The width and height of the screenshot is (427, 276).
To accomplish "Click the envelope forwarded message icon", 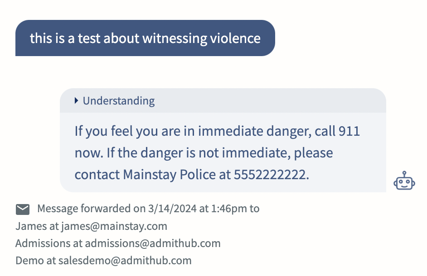I will (23, 209).
